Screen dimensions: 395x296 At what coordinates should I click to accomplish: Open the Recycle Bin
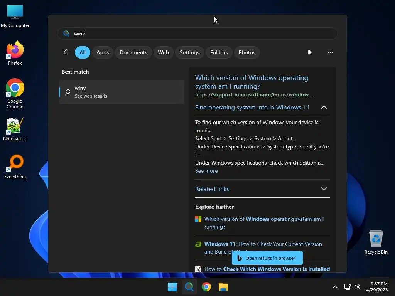tap(376, 242)
